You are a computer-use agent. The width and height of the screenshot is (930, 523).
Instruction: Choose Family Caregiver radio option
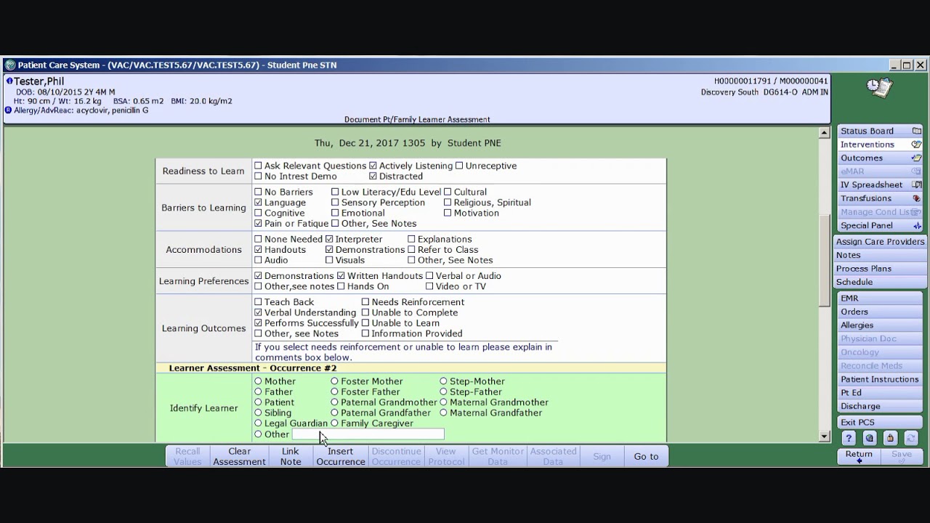click(x=334, y=423)
